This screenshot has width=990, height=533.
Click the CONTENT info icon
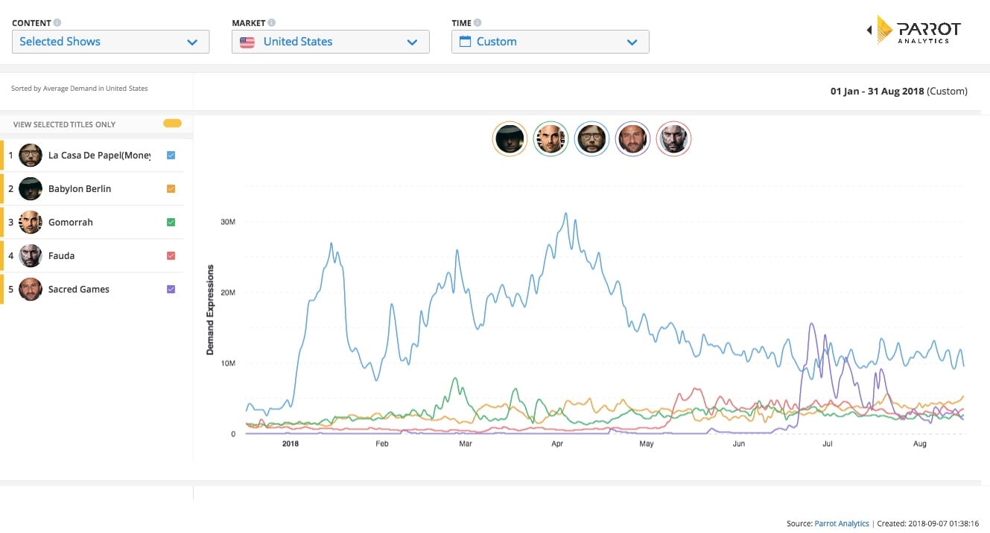(x=58, y=23)
